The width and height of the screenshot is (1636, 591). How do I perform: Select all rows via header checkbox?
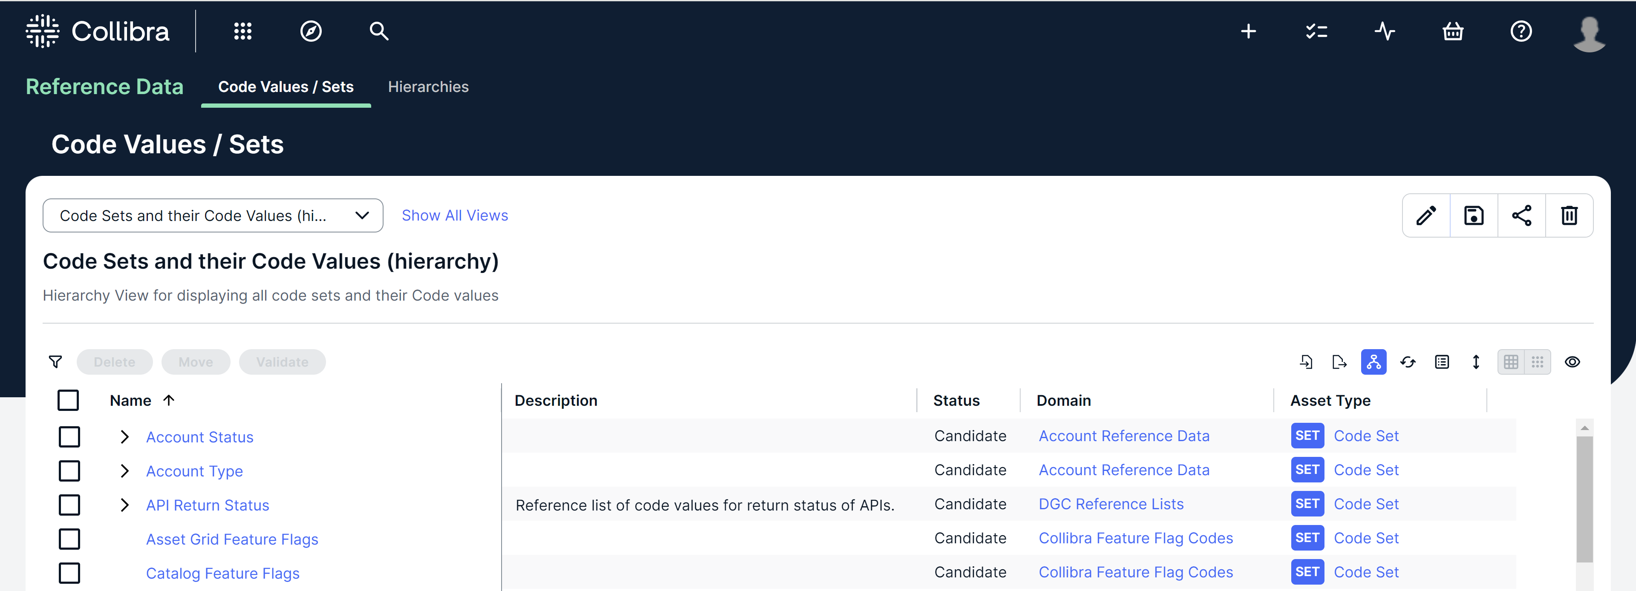(x=68, y=400)
